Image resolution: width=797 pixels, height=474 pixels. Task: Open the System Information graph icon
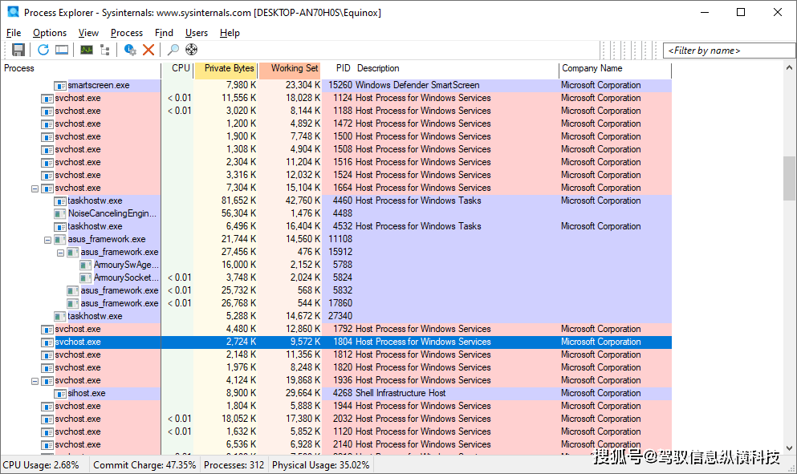coord(87,50)
